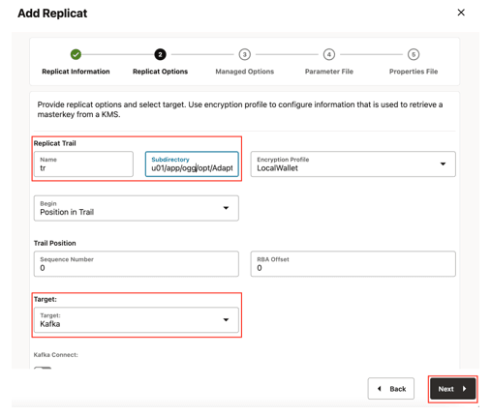Click into the Subdirectory input field
This screenshot has width=491, height=416.
[x=192, y=164]
